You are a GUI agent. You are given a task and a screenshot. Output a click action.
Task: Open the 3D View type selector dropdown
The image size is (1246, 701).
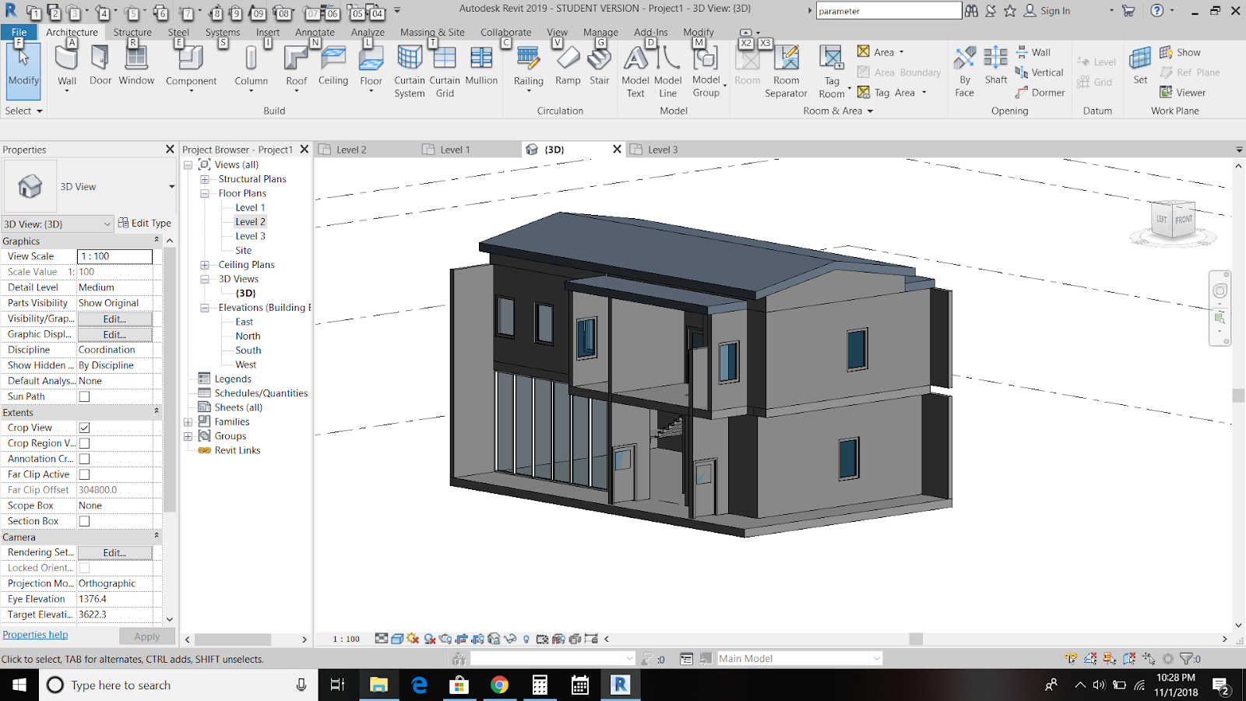click(x=171, y=187)
